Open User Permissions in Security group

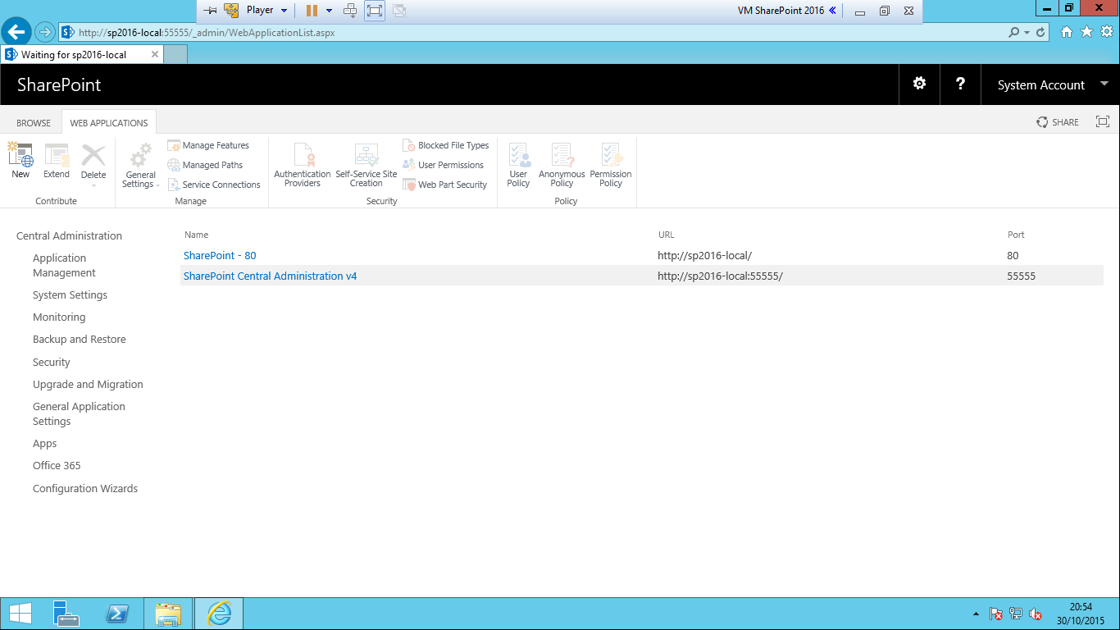(x=444, y=165)
